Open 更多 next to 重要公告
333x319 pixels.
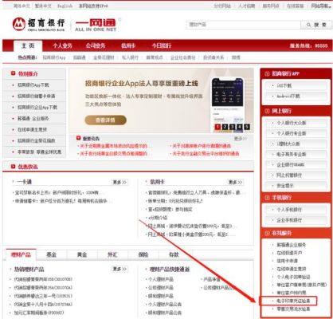tap(241, 139)
